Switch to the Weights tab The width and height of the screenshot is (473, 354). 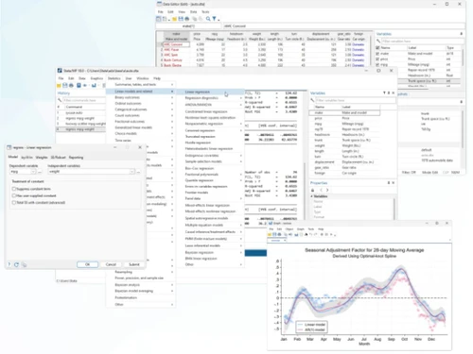[42, 158]
